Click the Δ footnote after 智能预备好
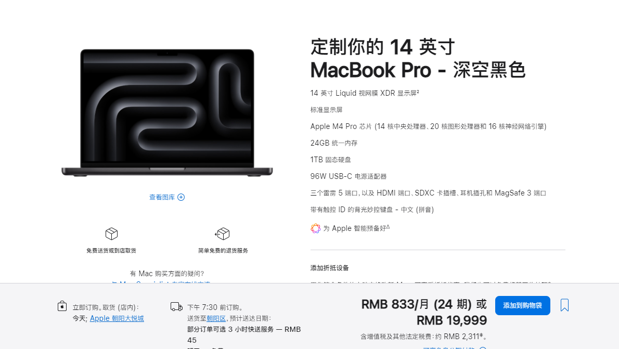The height and width of the screenshot is (349, 619). (x=388, y=227)
